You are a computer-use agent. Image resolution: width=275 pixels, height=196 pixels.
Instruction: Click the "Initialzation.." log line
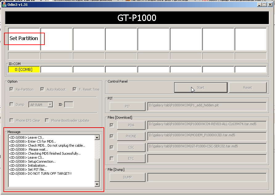[x=28, y=165]
